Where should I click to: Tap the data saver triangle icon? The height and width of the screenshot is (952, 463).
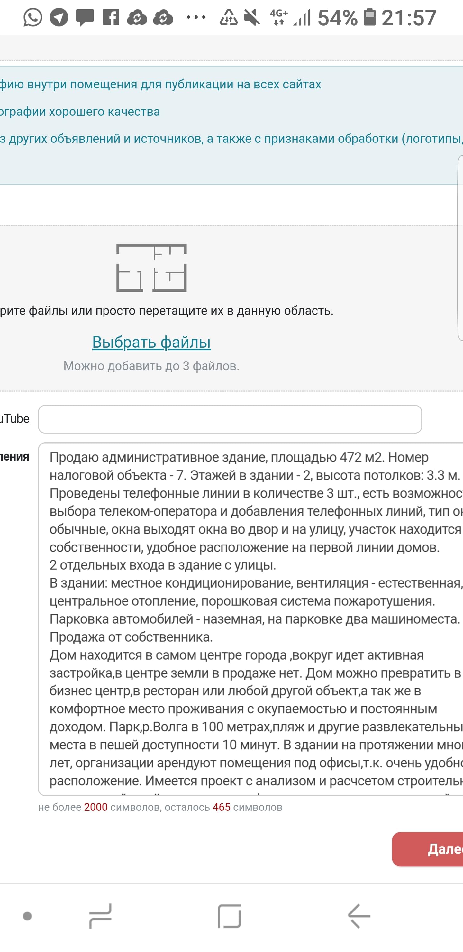coord(229,17)
